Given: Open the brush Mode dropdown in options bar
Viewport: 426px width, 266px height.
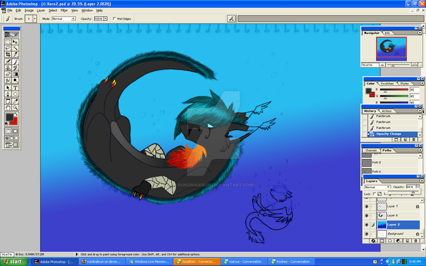Looking at the screenshot, I should [63, 19].
